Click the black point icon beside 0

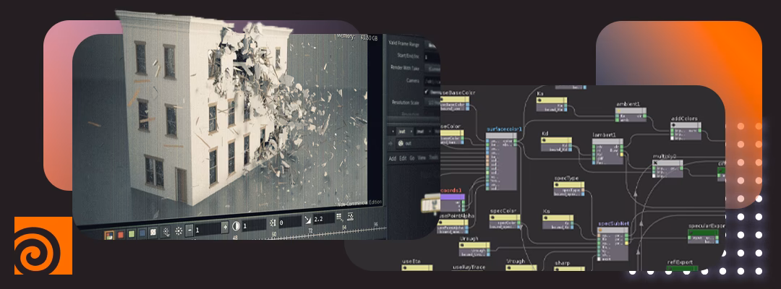273,223
